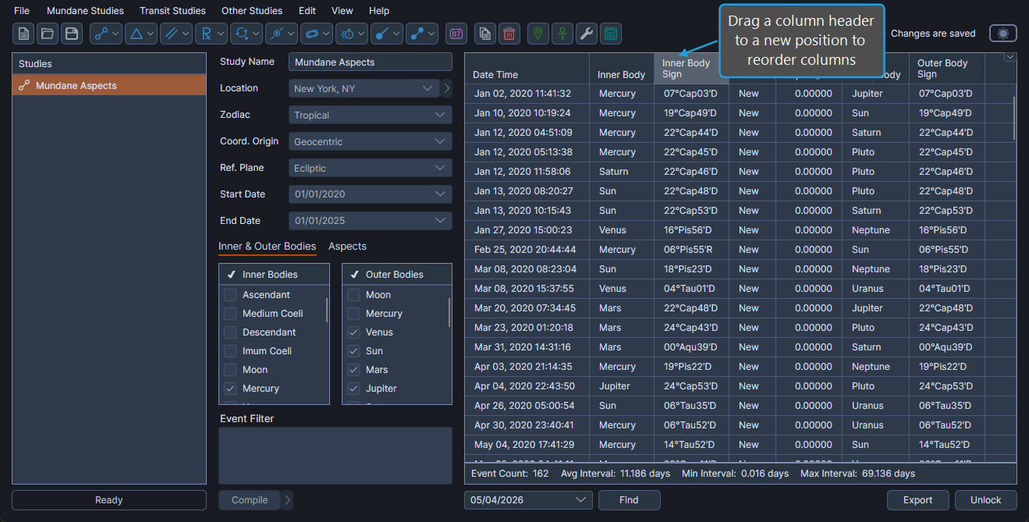Check the Ascendant inner body checkbox
This screenshot has height=522, width=1029.
coord(230,295)
